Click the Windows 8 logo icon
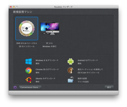Image resolution: width=127 pixels, height=107 pixels. coord(29,61)
